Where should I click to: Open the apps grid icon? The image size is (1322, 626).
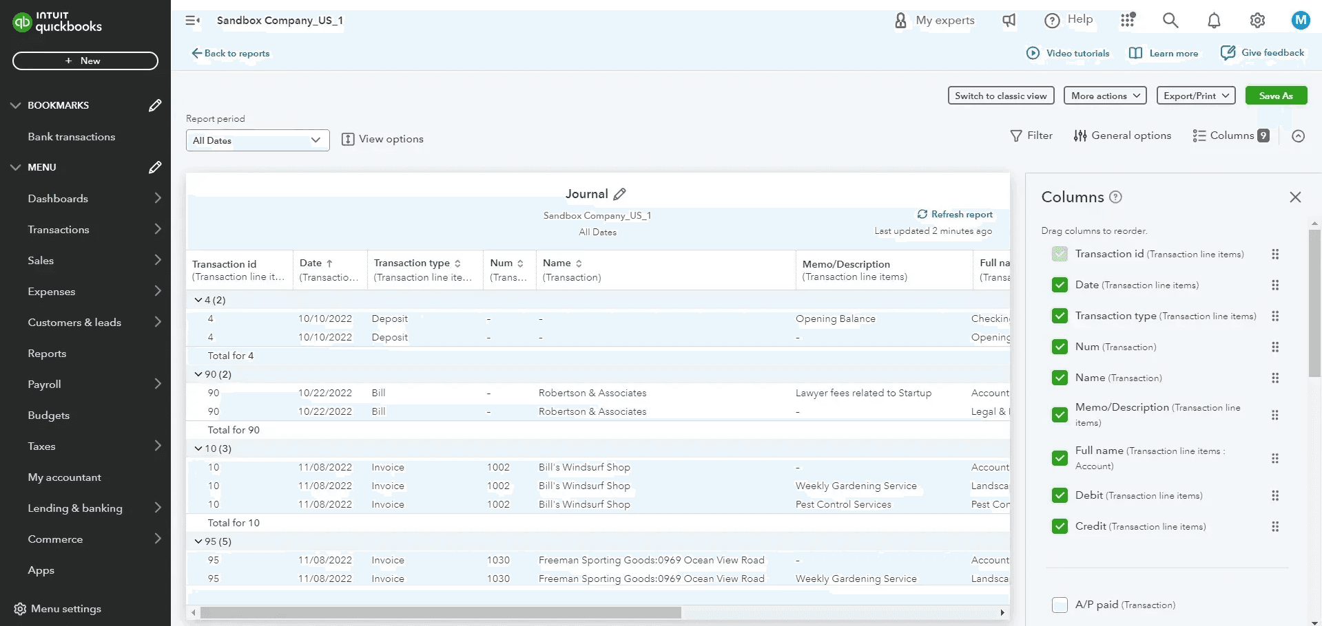tap(1127, 21)
